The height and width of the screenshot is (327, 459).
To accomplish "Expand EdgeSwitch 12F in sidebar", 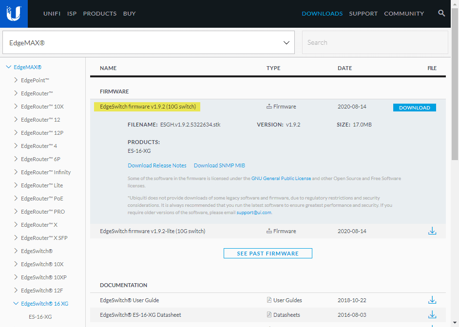I will pyautogui.click(x=16, y=290).
